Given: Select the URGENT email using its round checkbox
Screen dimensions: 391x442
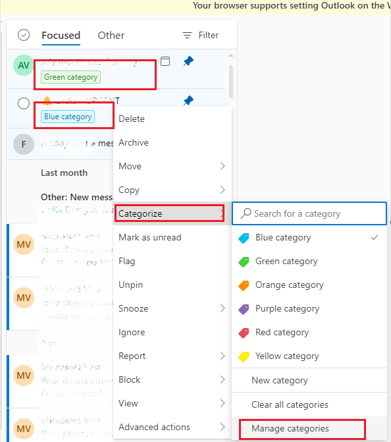Looking at the screenshot, I should coord(24,103).
